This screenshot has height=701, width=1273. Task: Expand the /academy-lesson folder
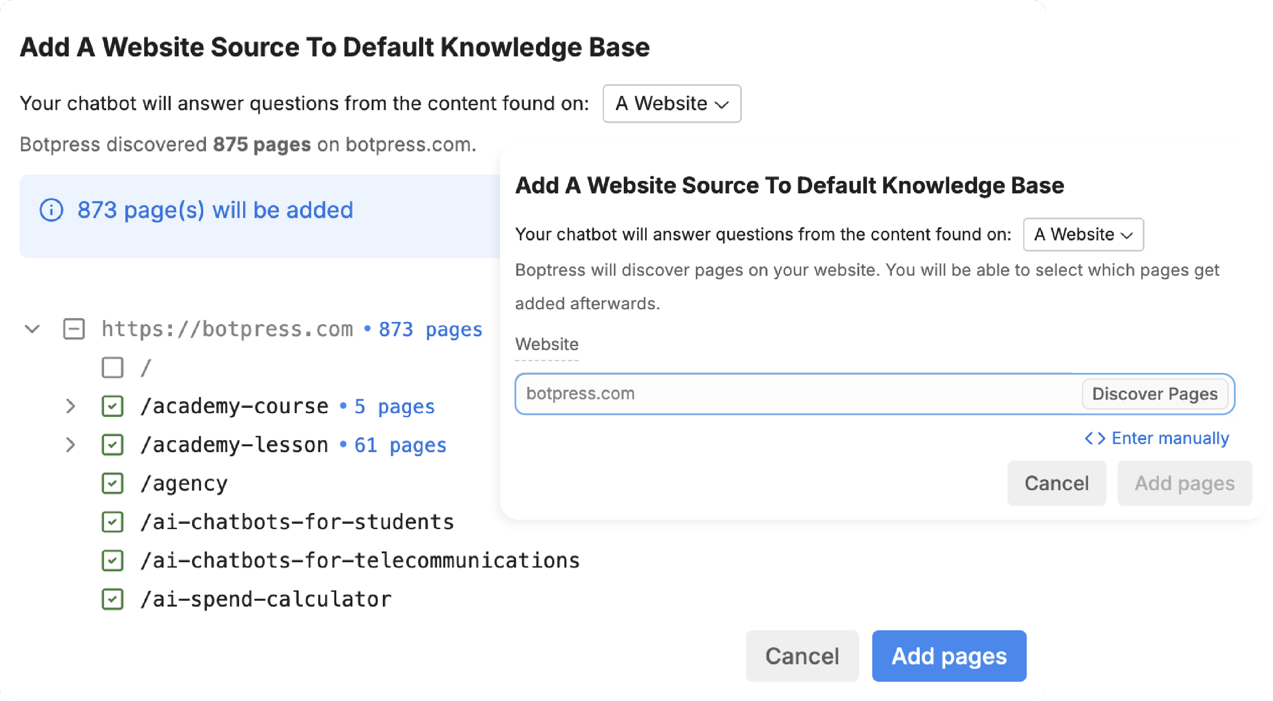(x=71, y=445)
